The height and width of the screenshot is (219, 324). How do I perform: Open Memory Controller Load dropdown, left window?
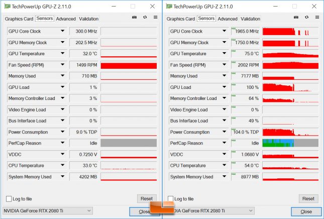coord(62,98)
